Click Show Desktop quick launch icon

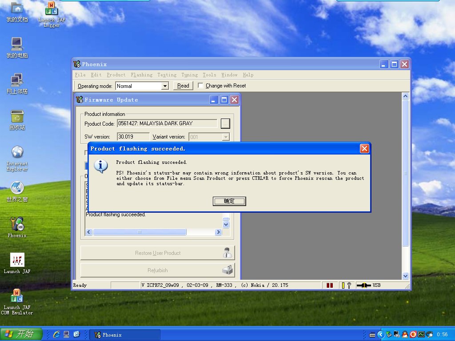pos(67,334)
